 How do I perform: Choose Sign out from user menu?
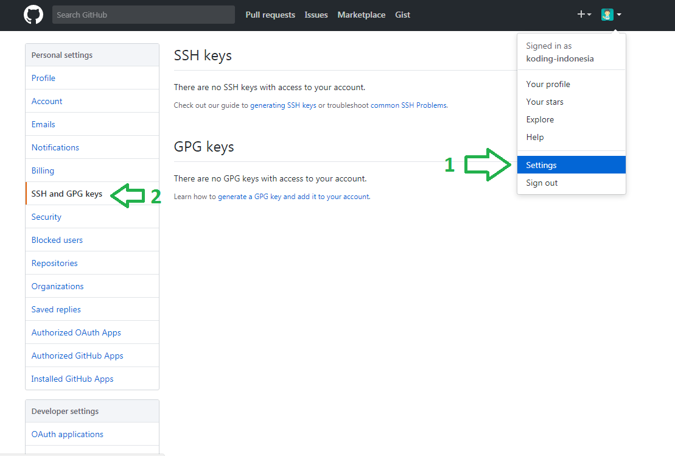pos(572,183)
